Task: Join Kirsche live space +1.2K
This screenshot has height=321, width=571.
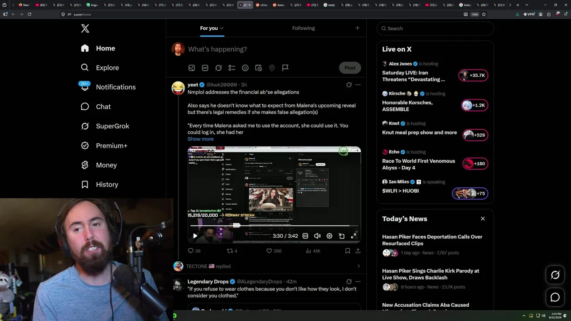Action: click(475, 105)
